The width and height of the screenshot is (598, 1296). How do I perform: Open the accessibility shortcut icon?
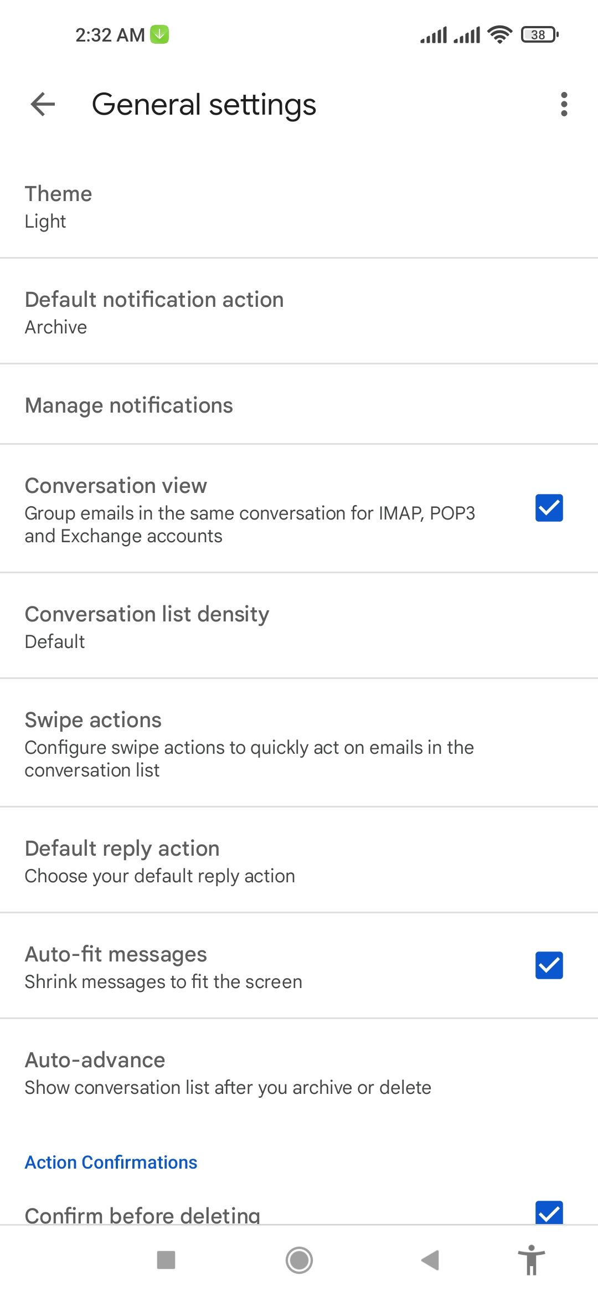tap(532, 1260)
